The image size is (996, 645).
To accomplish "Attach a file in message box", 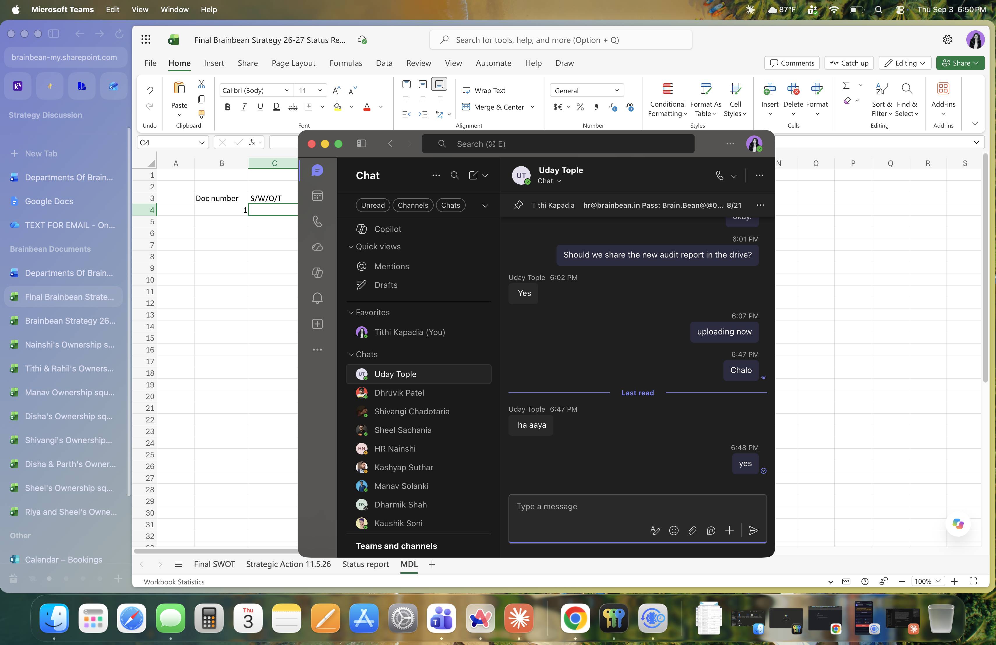I will click(692, 530).
